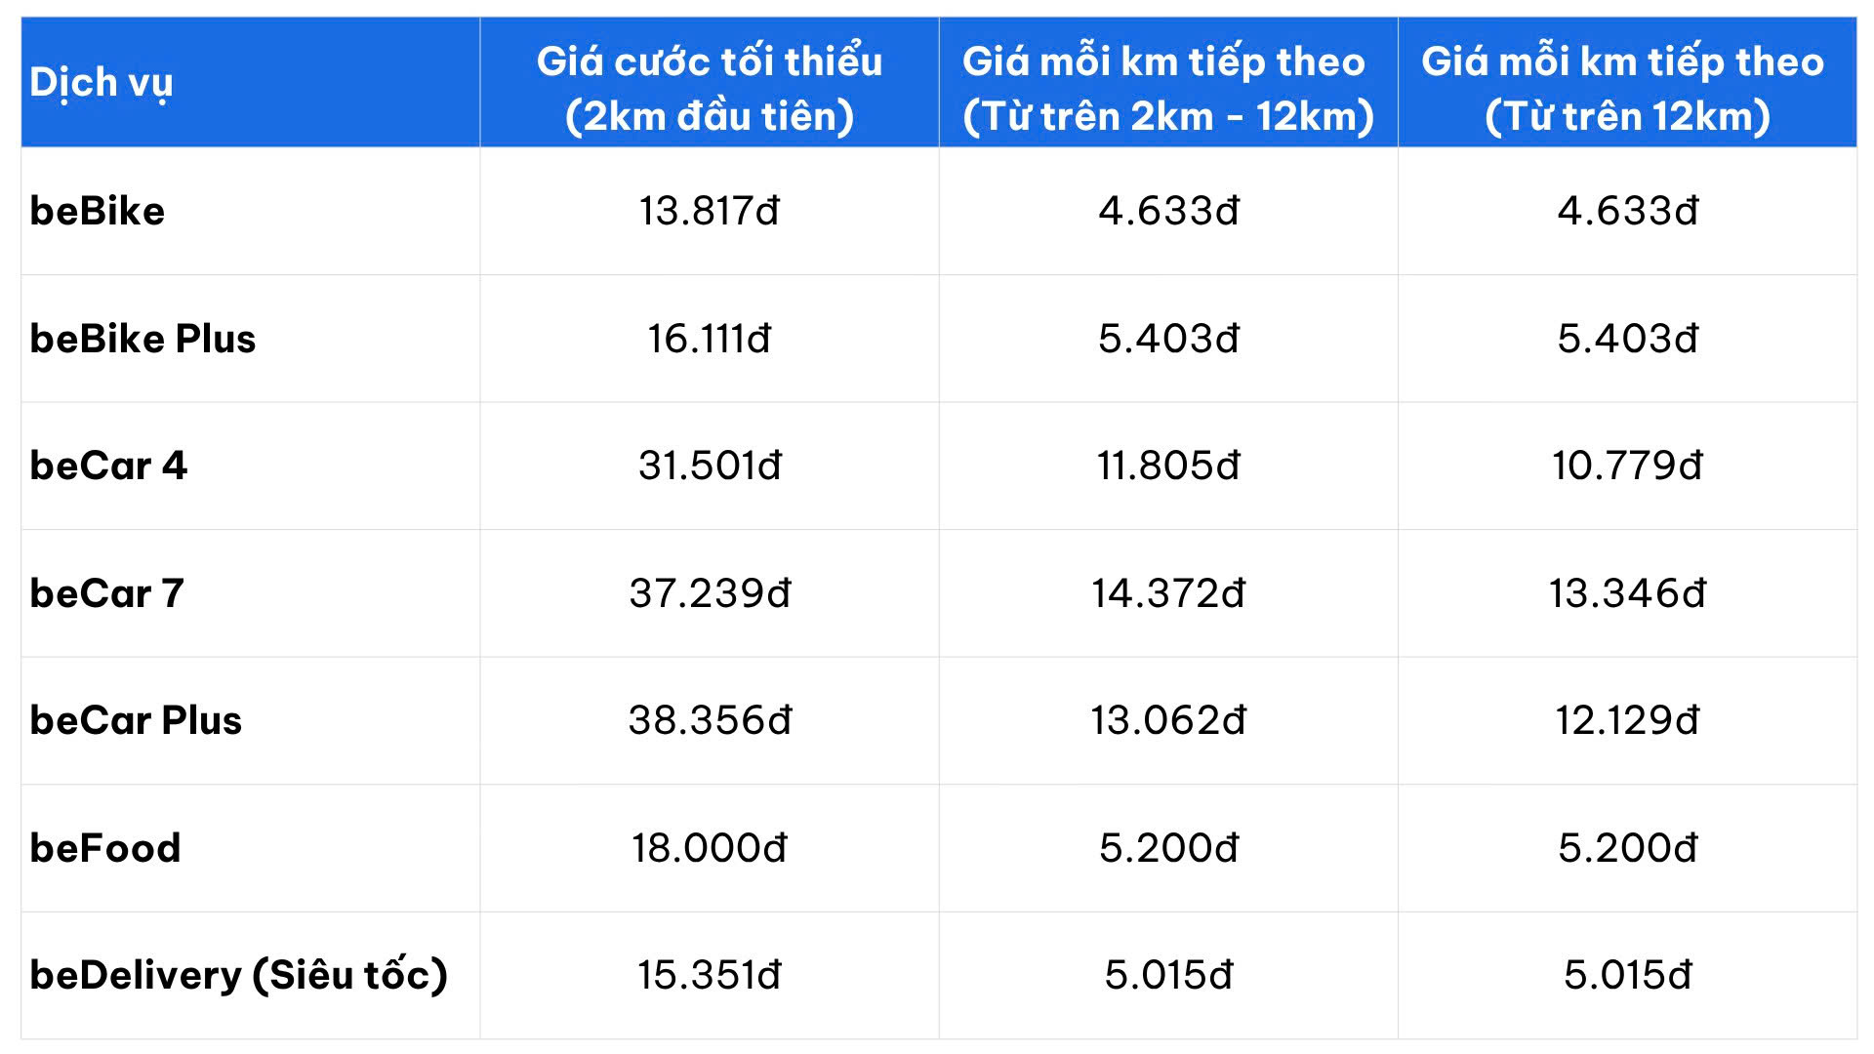
Task: Select the beDelivery (Siêu tốc) label
Action: click(239, 975)
